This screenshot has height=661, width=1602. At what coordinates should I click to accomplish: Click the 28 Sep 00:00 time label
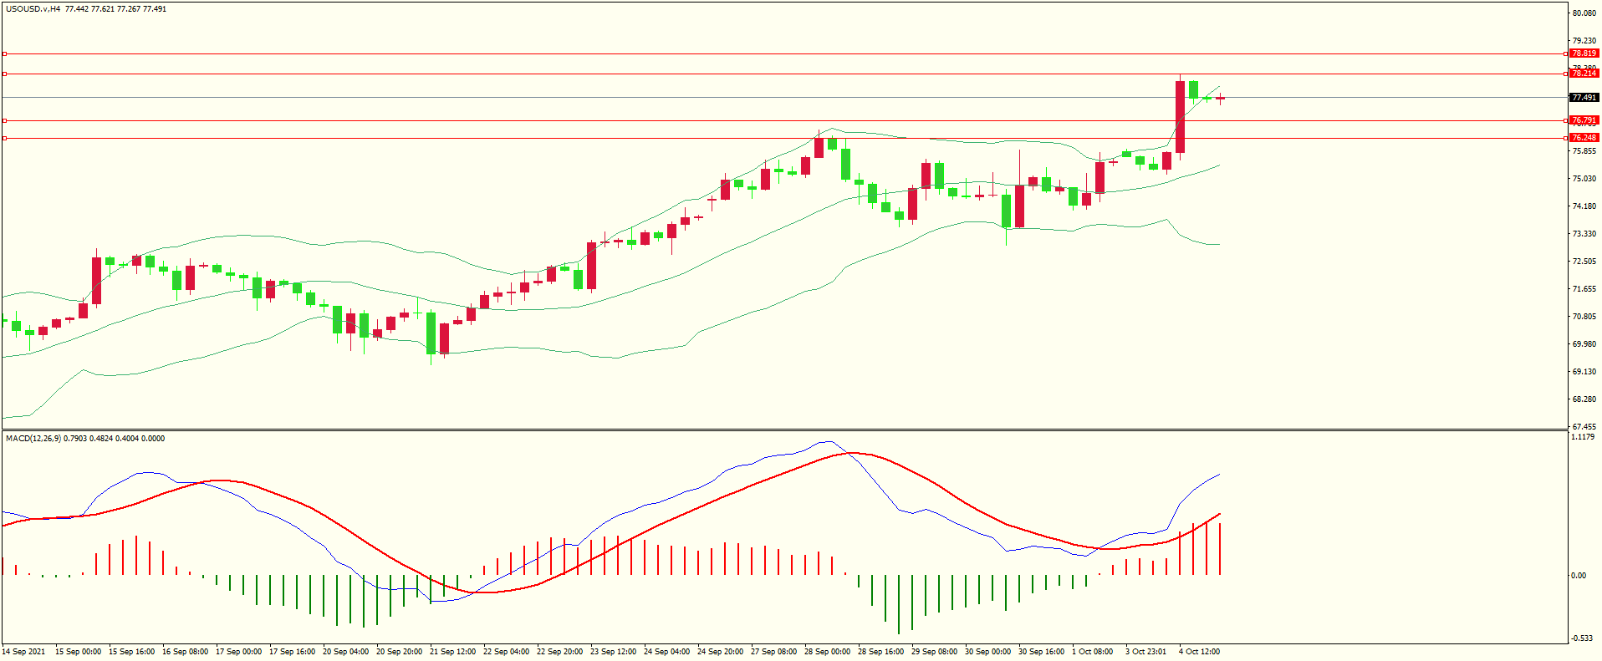point(828,652)
